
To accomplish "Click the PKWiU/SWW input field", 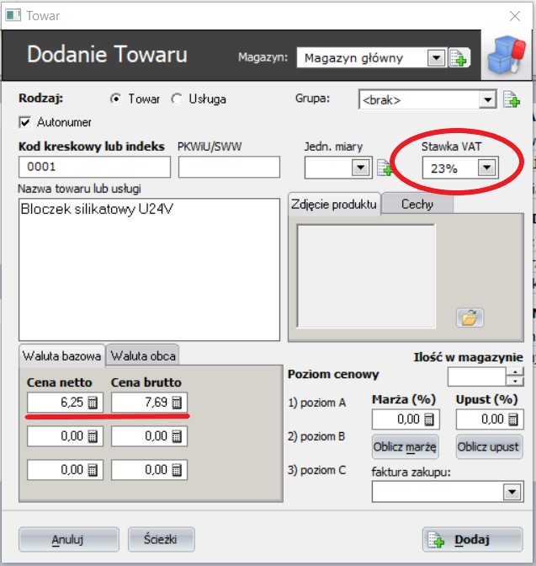I will pos(229,167).
